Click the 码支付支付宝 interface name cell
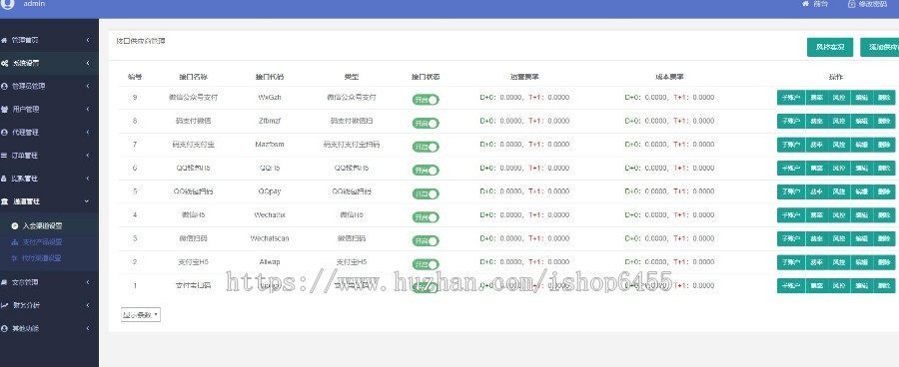The height and width of the screenshot is (367, 899). [x=193, y=145]
